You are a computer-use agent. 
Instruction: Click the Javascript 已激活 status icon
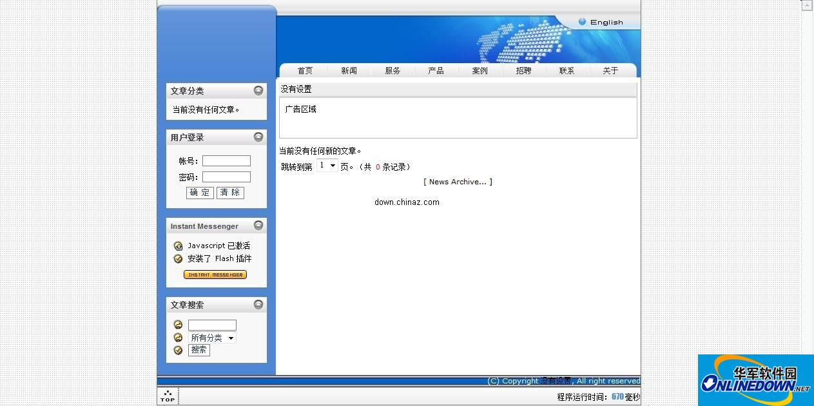[x=178, y=246]
